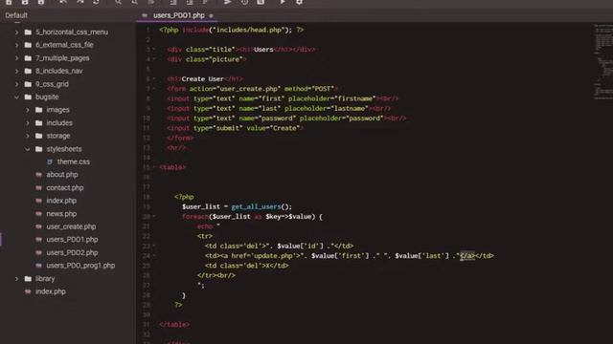The height and width of the screenshot is (344, 613).
Task: Open users_PDO1.php in the file tree
Action: click(x=72, y=240)
